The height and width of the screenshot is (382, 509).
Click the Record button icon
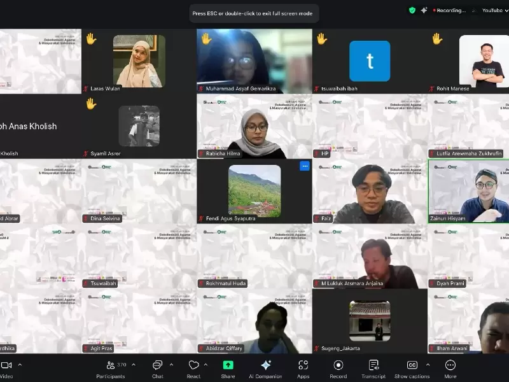pyautogui.click(x=338, y=365)
